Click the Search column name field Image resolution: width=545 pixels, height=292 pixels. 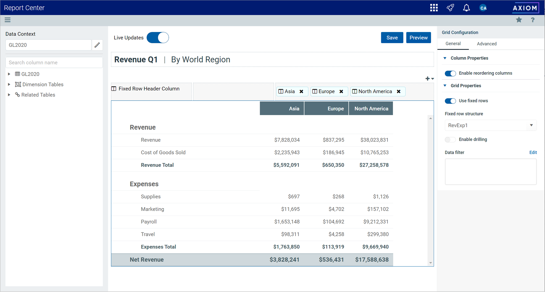coord(54,63)
